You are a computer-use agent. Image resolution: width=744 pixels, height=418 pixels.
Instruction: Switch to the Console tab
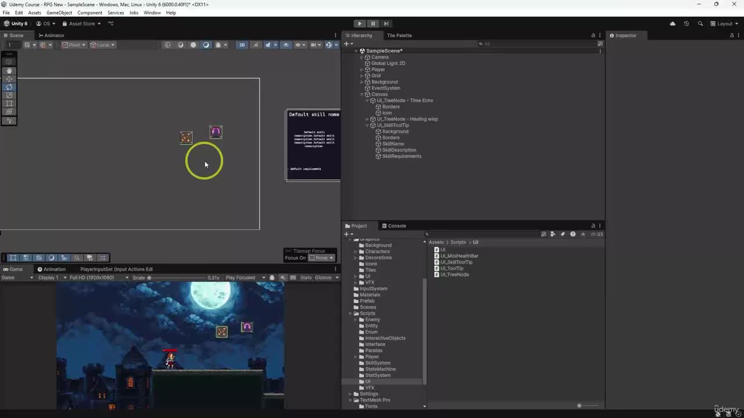pos(394,226)
